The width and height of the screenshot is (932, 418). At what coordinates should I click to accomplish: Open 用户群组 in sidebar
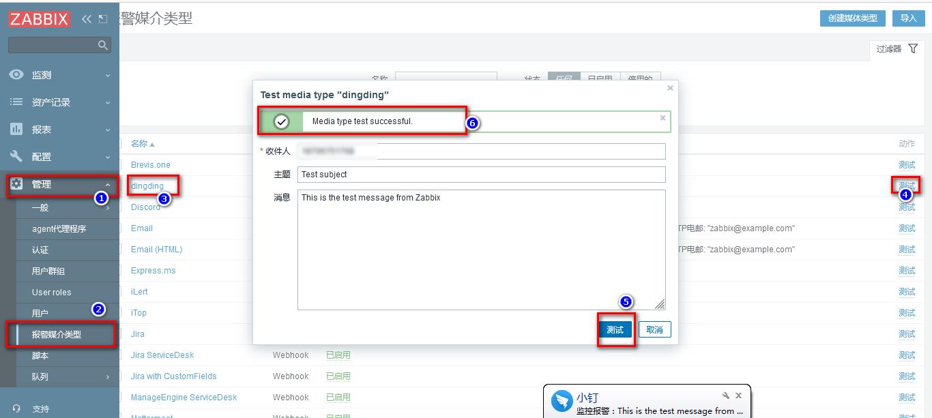[x=48, y=271]
